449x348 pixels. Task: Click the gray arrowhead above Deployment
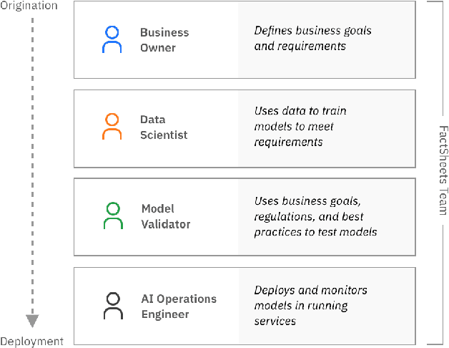32,321
